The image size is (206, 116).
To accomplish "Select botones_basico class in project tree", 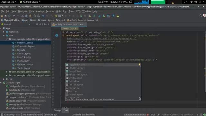I will pos(25,43).
